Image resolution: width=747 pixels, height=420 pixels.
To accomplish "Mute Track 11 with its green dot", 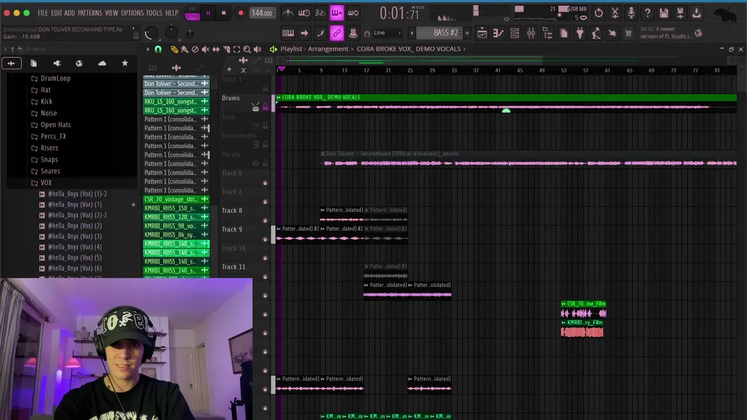I will coord(265,276).
